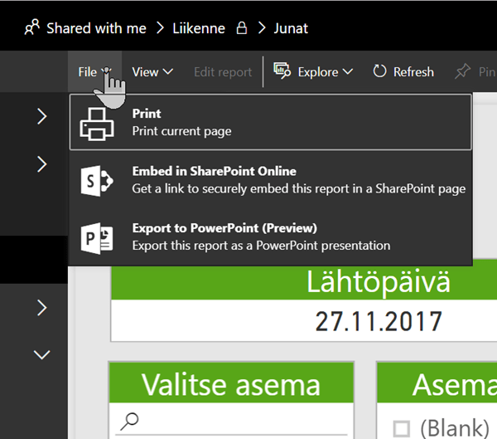Go to Shared with me breadcrumb
This screenshot has width=497, height=439.
[x=96, y=28]
